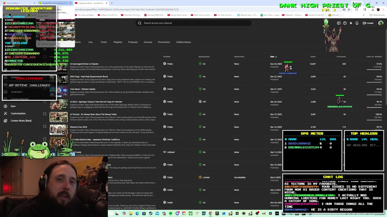Open the notifications bell icon

click(357, 23)
